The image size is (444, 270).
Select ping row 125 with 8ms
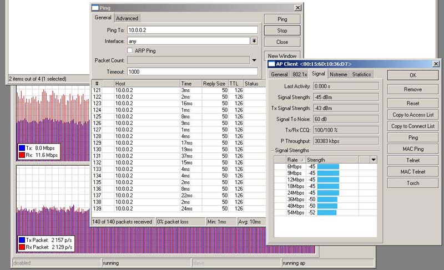(x=179, y=116)
